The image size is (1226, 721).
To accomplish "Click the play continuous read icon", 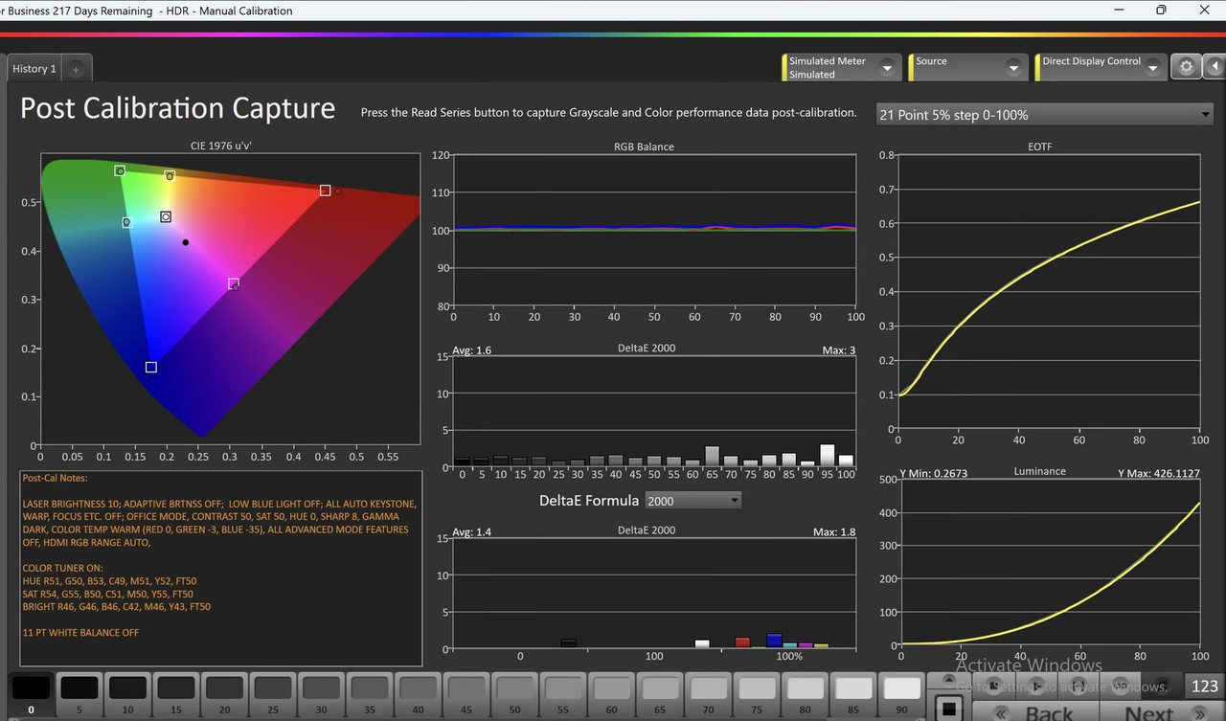I will 1036,686.
